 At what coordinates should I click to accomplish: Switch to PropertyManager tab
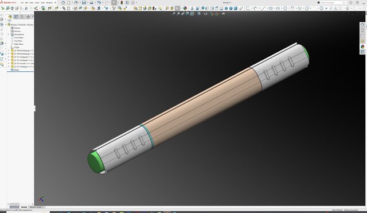pyautogui.click(x=15, y=17)
